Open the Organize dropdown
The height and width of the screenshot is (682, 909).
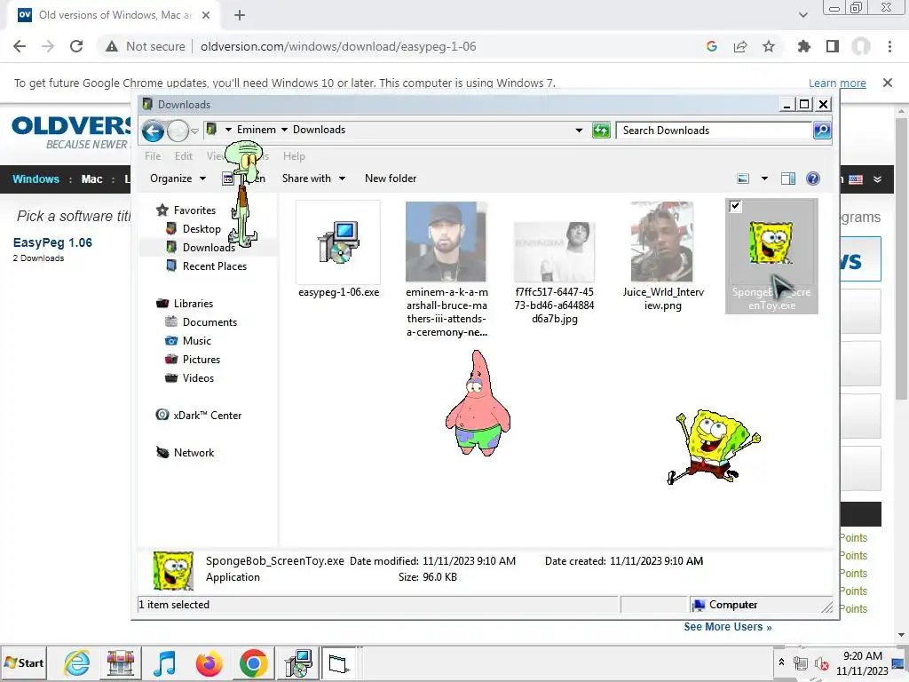178,178
